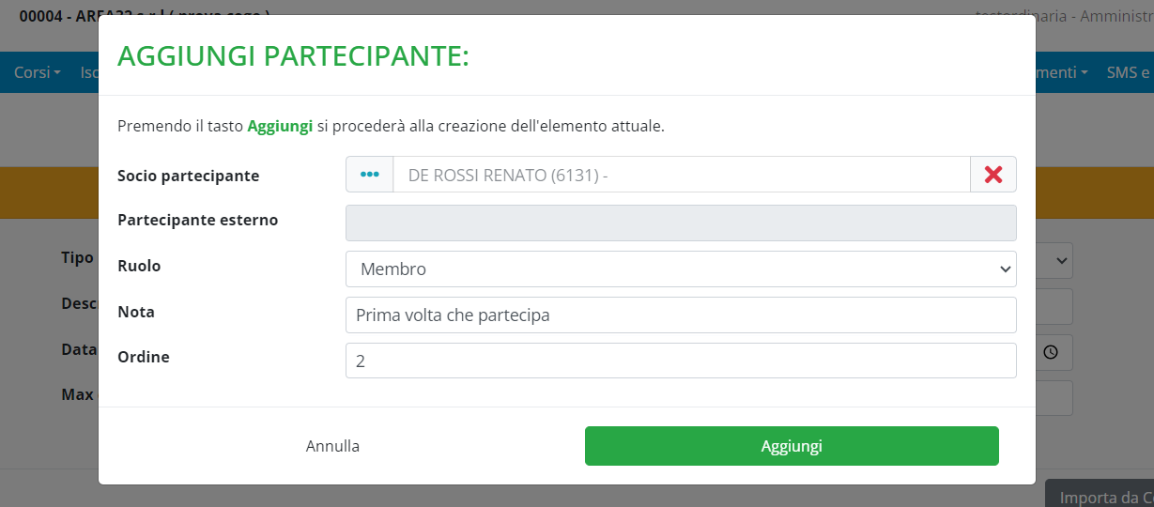Click the greyed Partecipante esterno field
This screenshot has width=1154, height=507.
click(x=681, y=223)
